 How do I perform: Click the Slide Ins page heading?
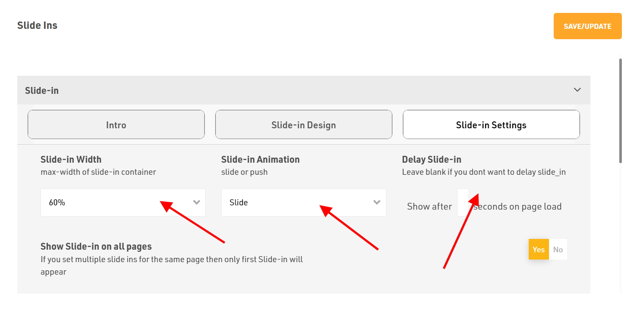[x=37, y=25]
